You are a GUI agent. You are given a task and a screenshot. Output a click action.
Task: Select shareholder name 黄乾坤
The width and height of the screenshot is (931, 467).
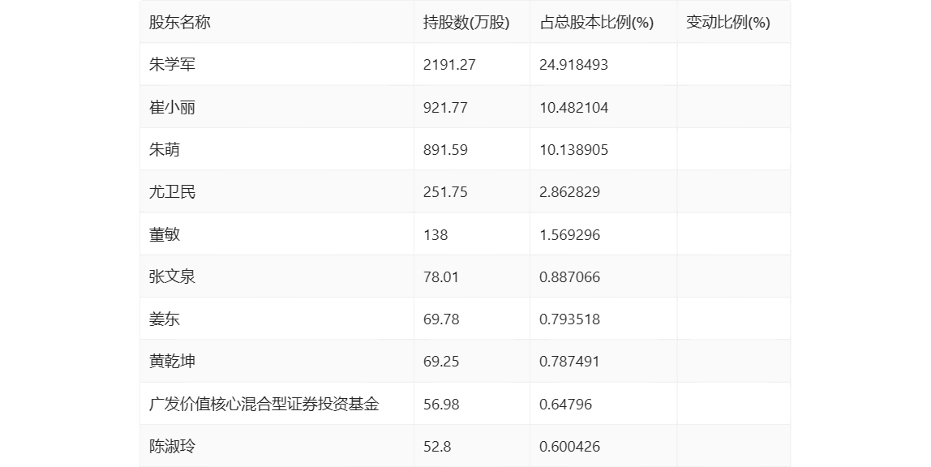[172, 362]
